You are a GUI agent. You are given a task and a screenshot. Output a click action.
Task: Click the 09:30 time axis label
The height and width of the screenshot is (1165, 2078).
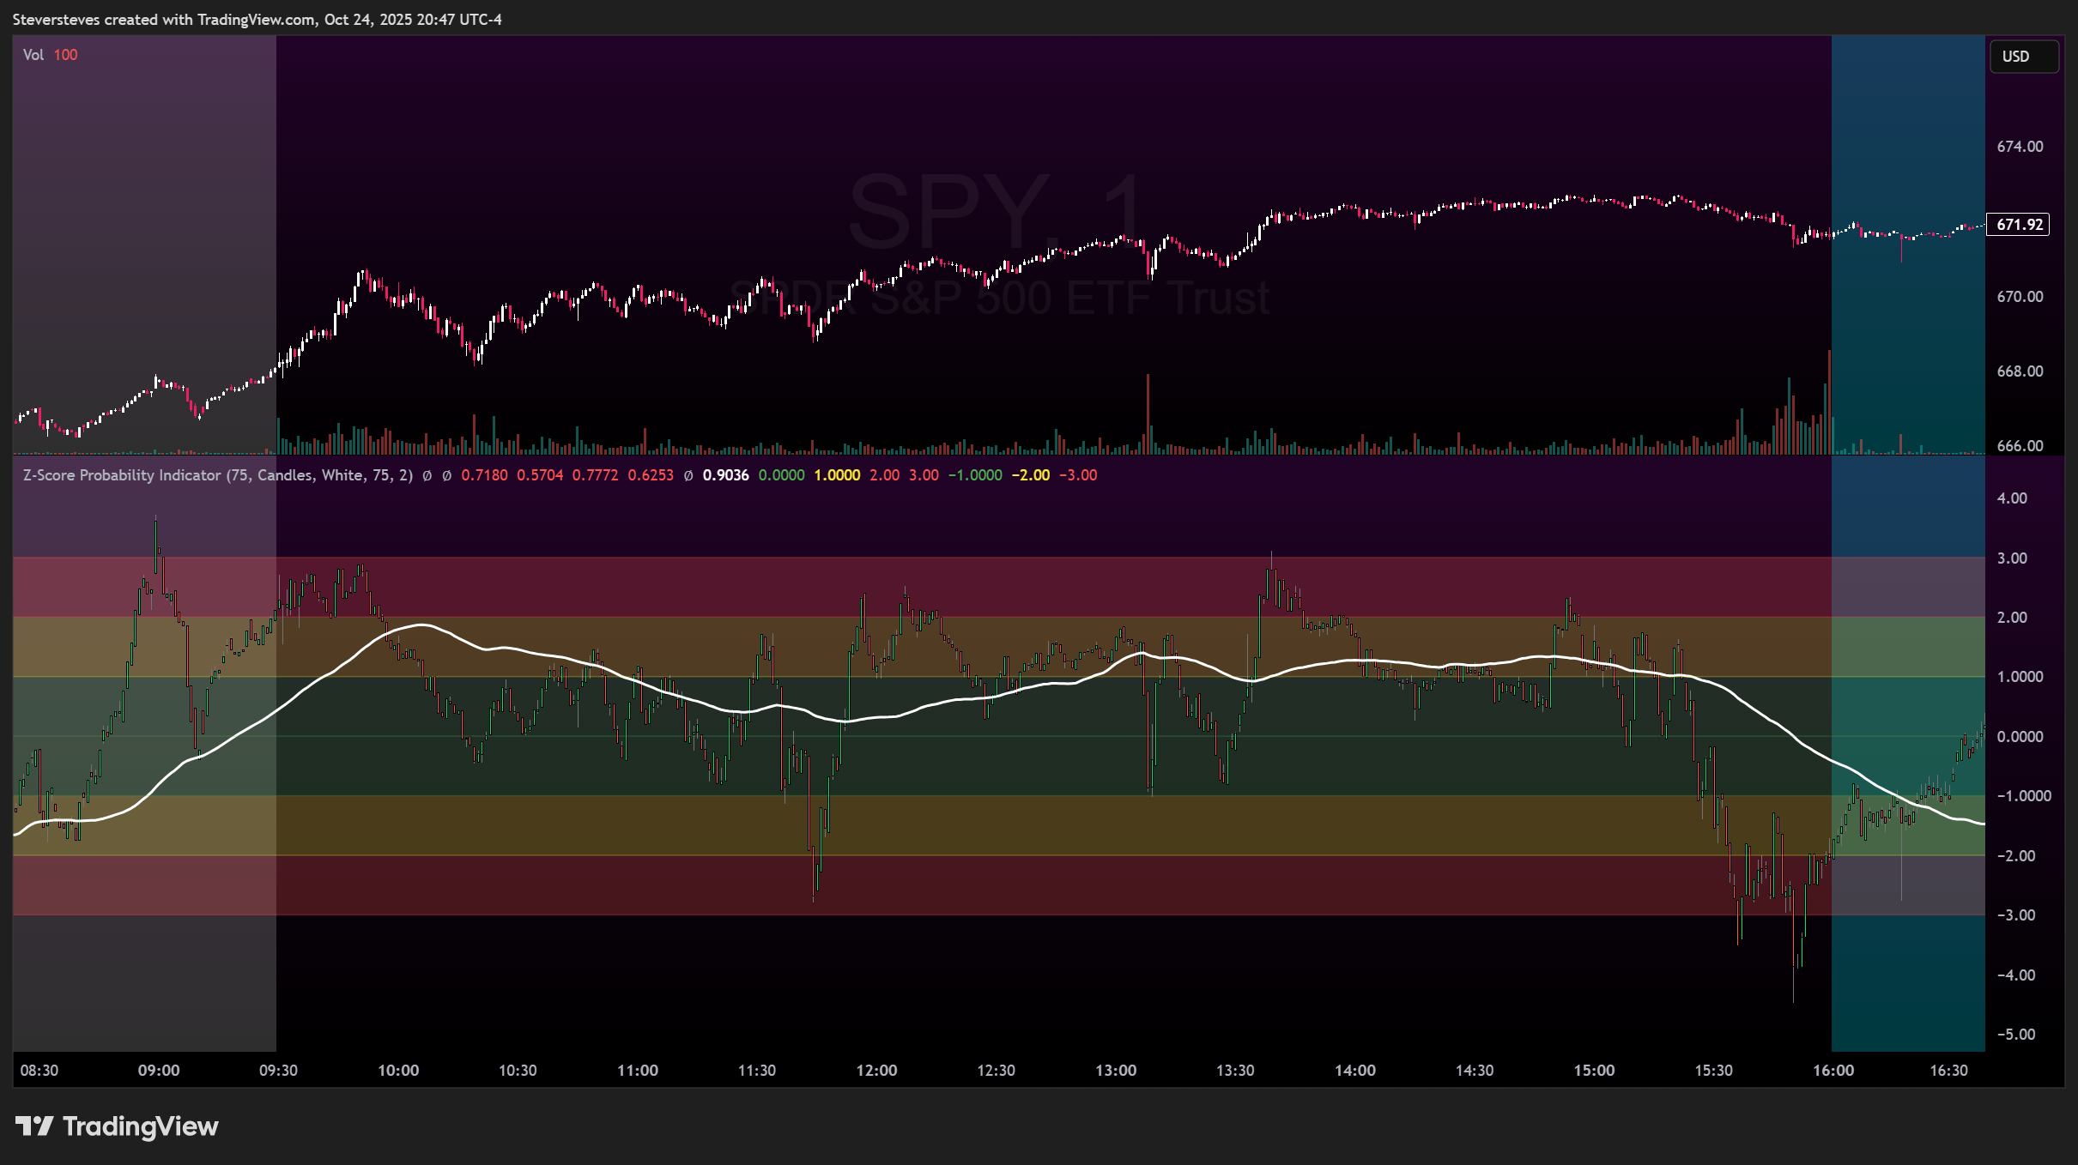point(278,1071)
